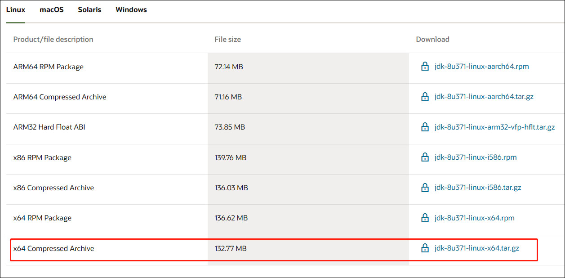
Task: Click lock icon beside jdk-8u371-linux-i586.tar.gz
Action: click(425, 188)
